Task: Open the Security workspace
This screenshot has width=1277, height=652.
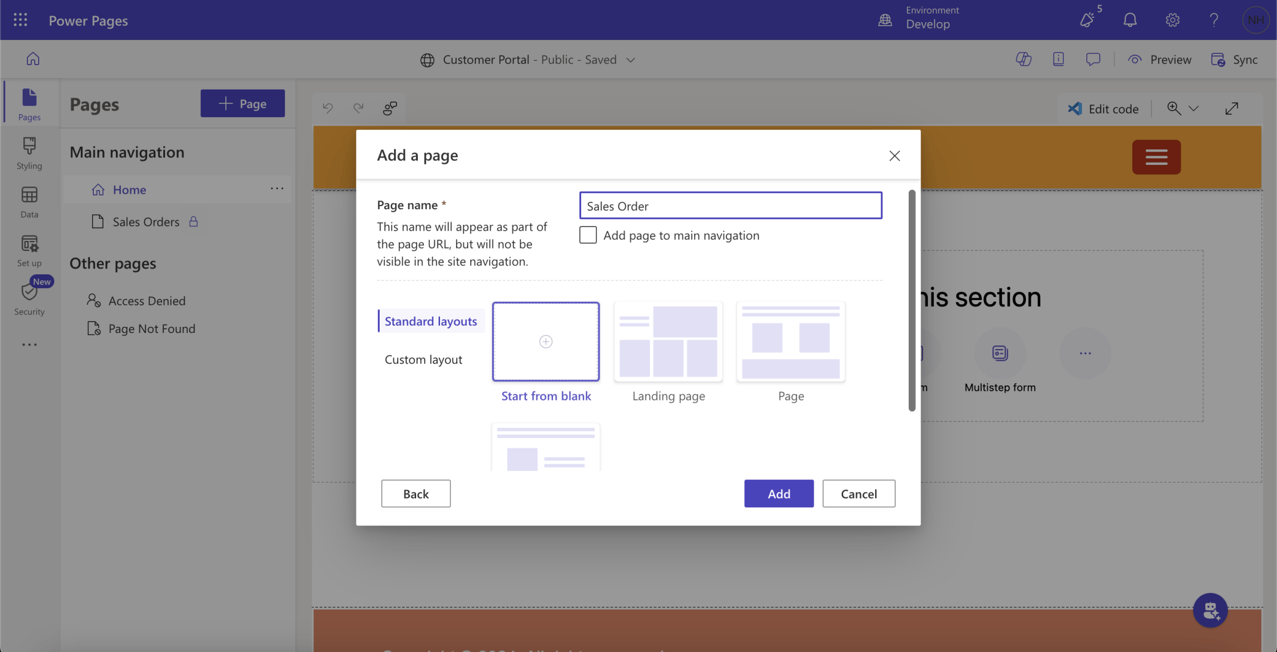Action: (29, 299)
